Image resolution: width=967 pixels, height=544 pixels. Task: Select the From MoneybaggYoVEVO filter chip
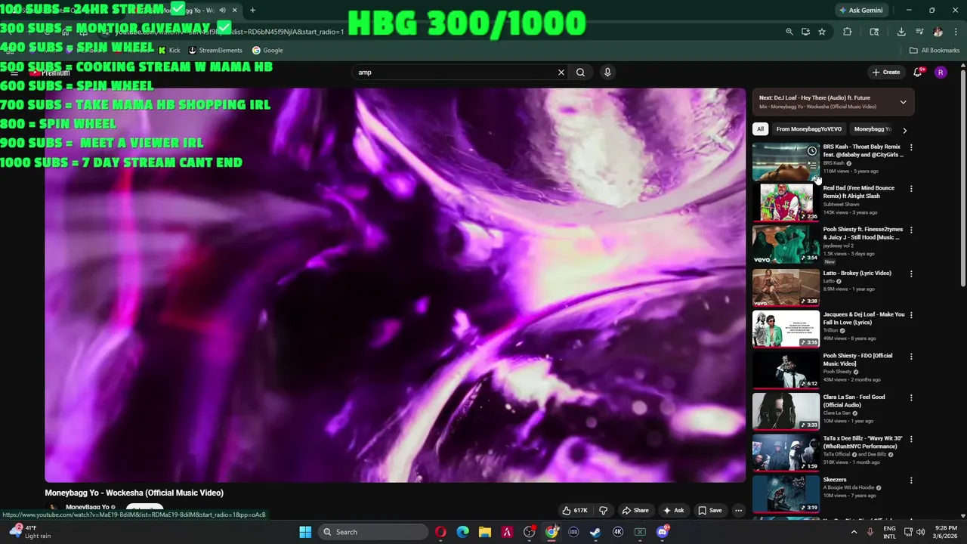(x=808, y=129)
